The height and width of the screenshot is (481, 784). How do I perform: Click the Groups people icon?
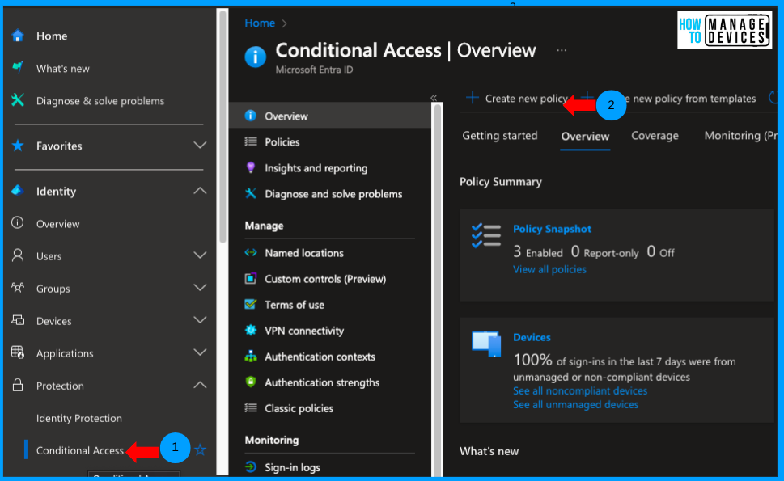18,288
